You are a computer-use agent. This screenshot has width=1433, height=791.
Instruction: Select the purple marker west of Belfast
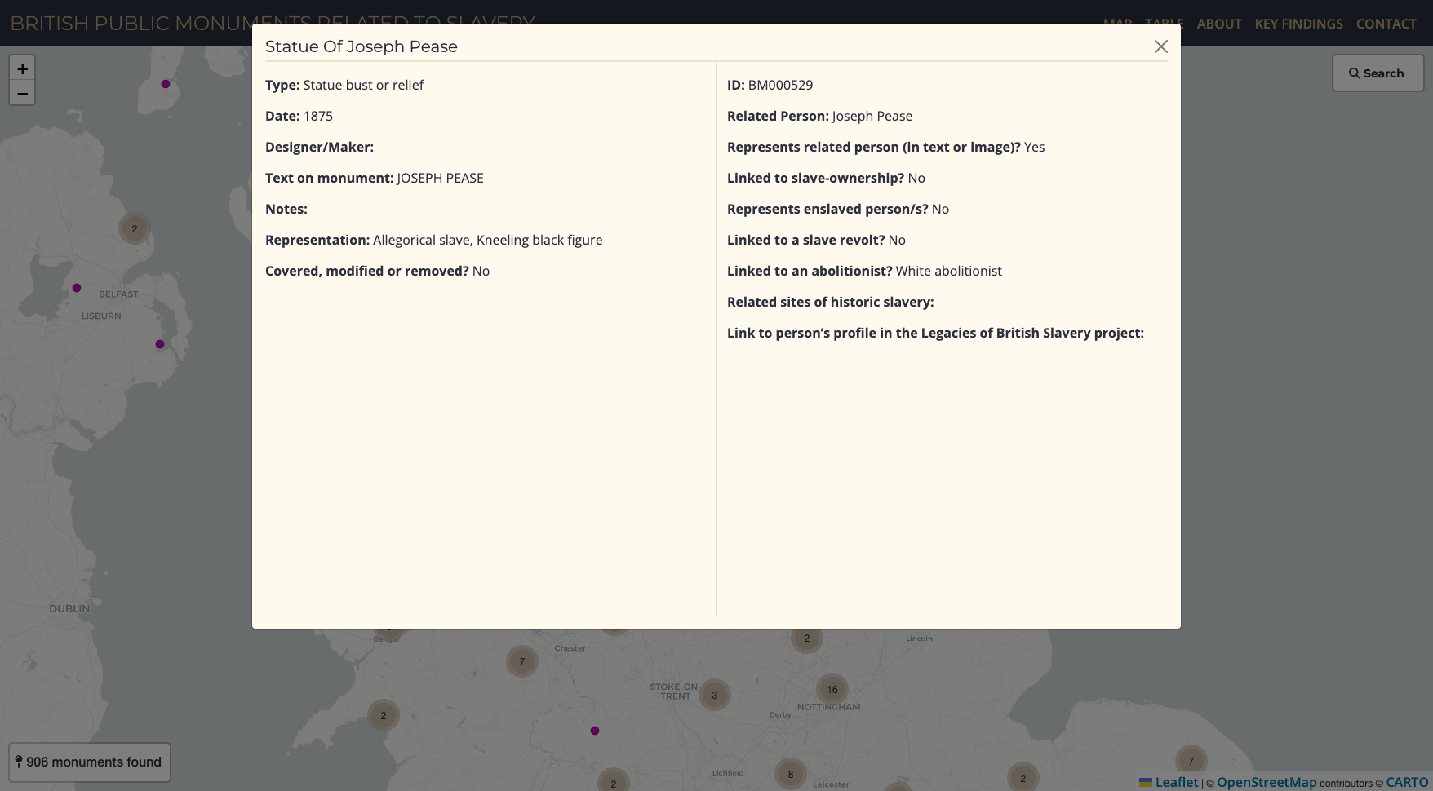[77, 288]
